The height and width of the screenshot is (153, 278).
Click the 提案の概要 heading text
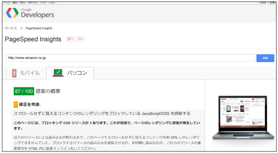point(48,91)
